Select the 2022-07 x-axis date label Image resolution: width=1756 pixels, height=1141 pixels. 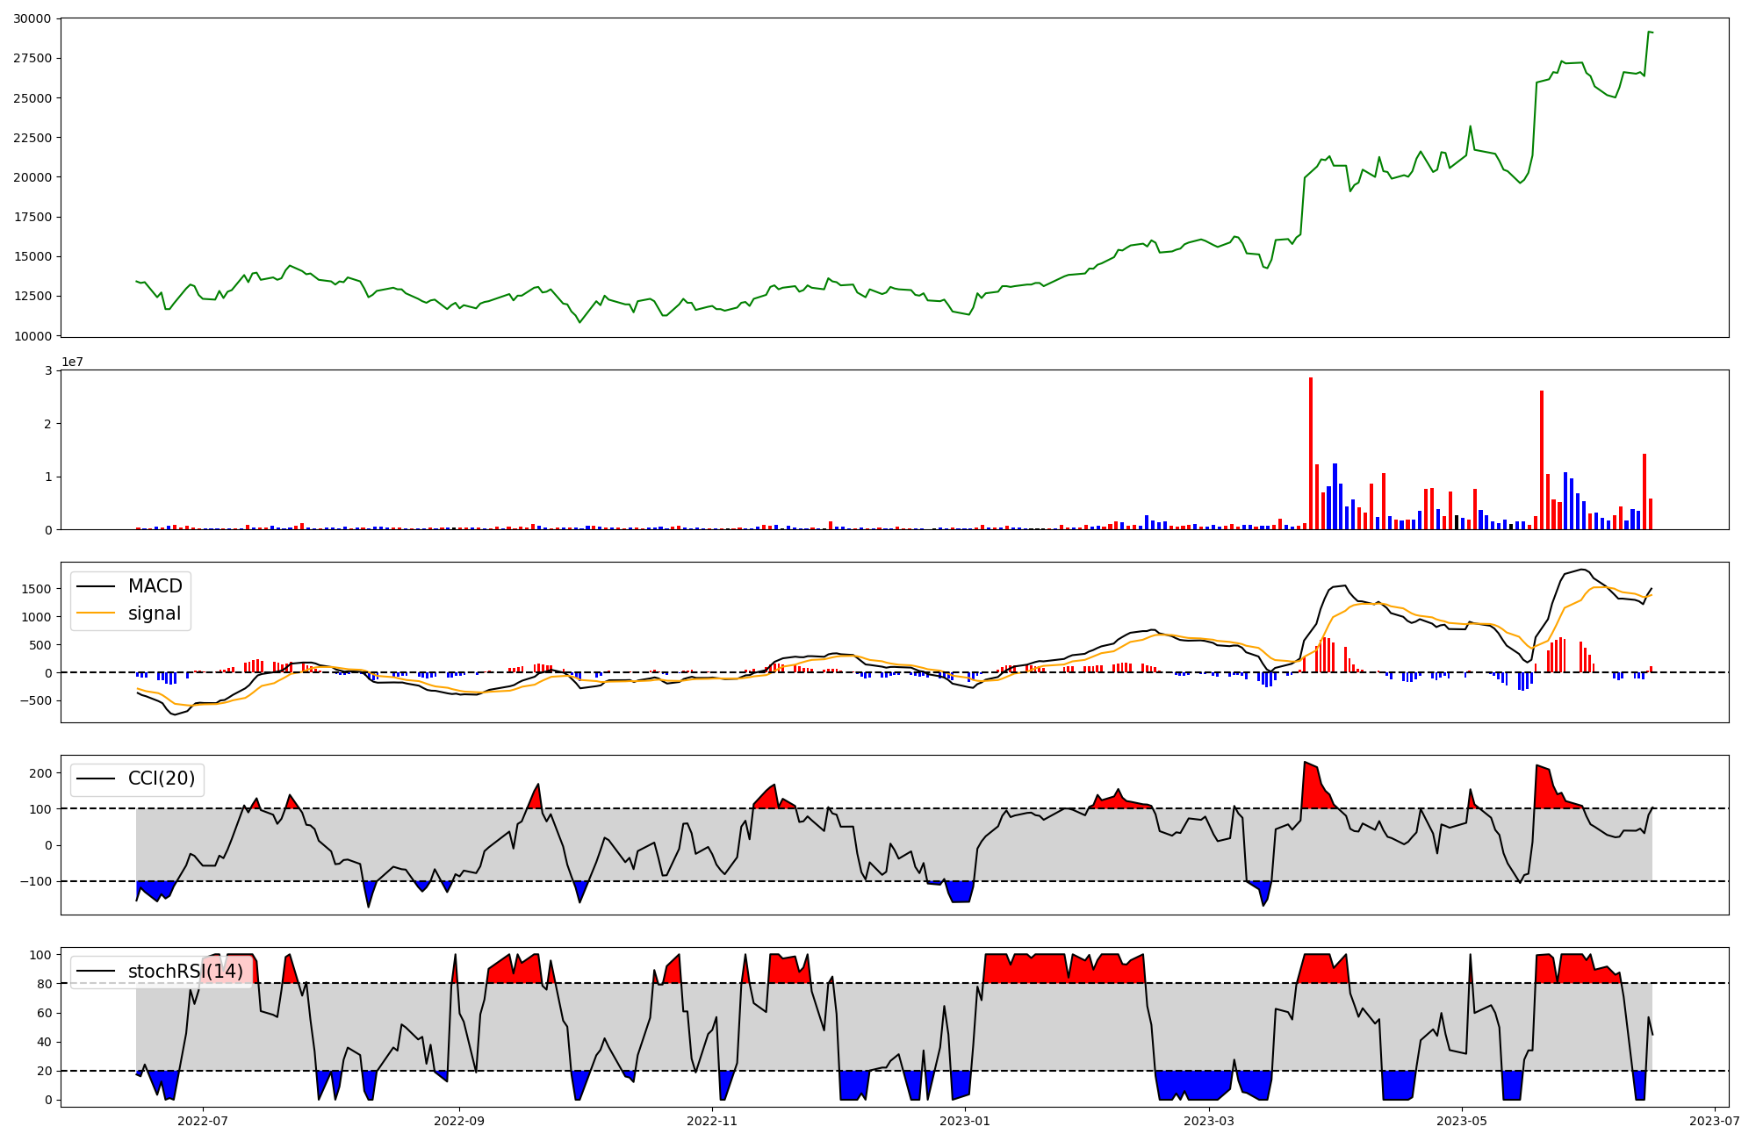203,1121
